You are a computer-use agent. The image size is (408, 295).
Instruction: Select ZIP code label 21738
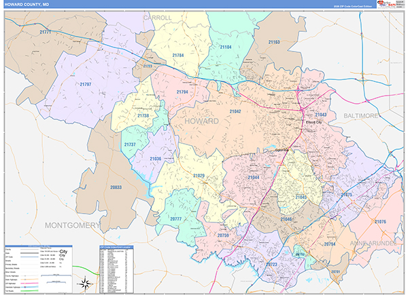pyautogui.click(x=143, y=116)
